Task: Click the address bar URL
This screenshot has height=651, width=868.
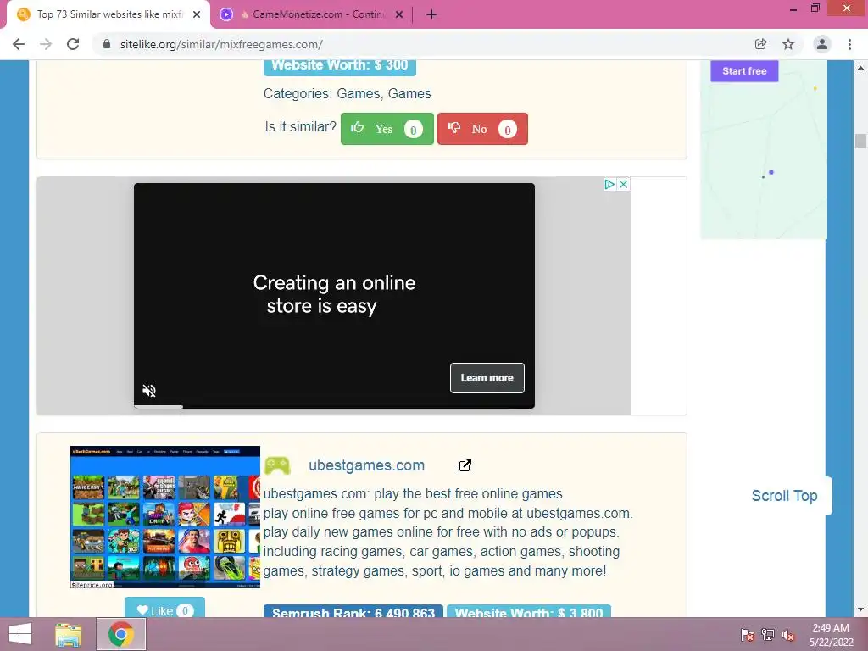Action: coord(221,44)
